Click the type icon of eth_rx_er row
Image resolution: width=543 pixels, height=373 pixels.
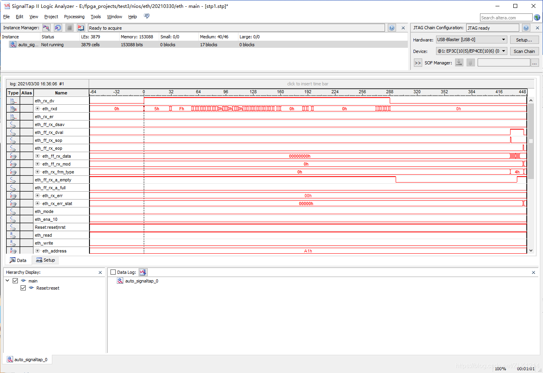(x=13, y=117)
